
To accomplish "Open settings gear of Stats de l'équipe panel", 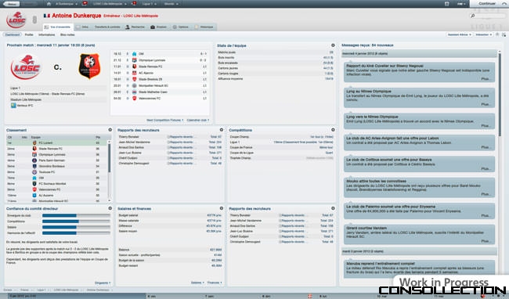I will tap(333, 45).
